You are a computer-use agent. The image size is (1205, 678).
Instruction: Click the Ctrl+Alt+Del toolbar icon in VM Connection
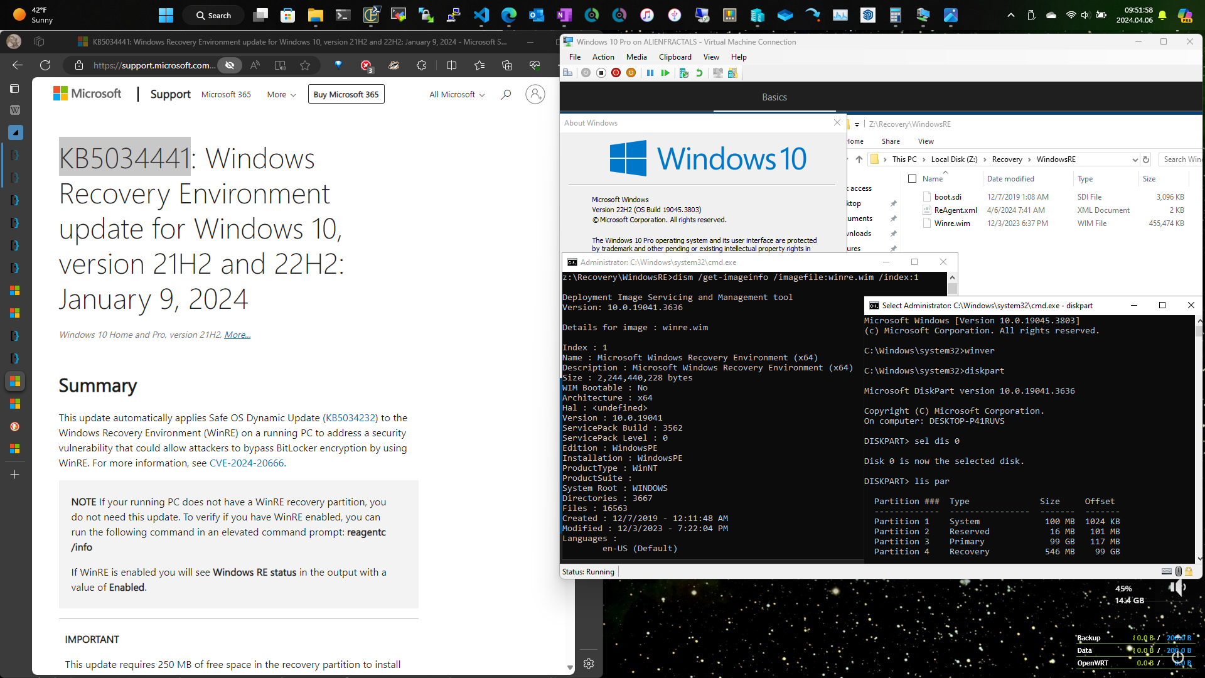pyautogui.click(x=568, y=73)
